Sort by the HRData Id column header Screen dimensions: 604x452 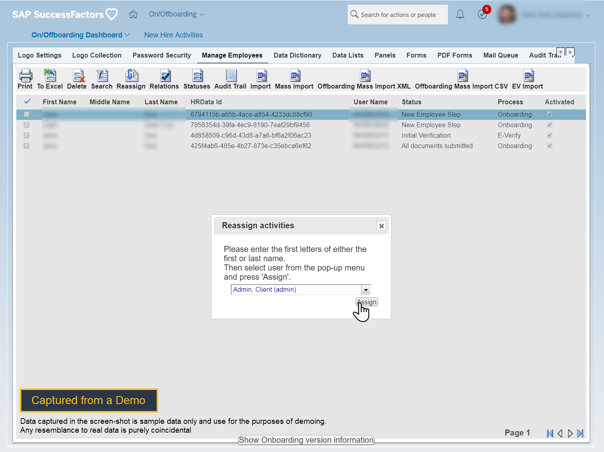click(x=206, y=102)
